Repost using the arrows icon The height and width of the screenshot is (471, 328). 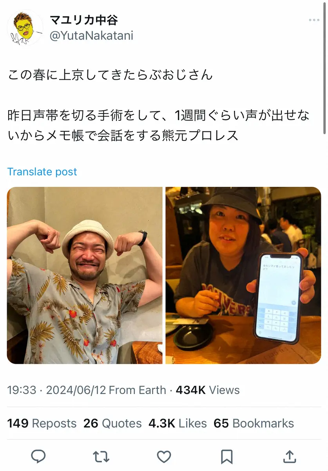tap(101, 456)
